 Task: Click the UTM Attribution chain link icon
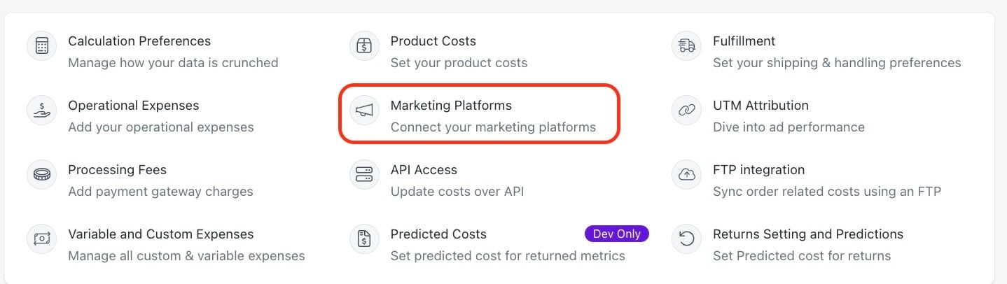[x=687, y=111]
